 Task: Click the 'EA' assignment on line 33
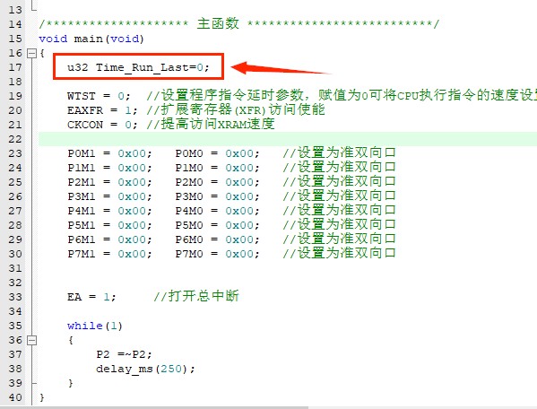[91, 297]
